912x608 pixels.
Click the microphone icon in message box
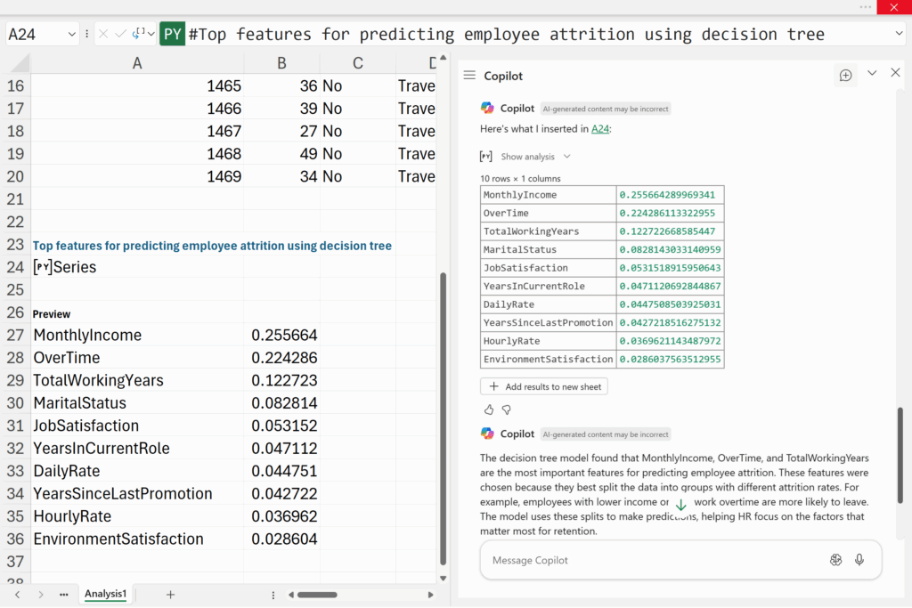click(x=859, y=560)
